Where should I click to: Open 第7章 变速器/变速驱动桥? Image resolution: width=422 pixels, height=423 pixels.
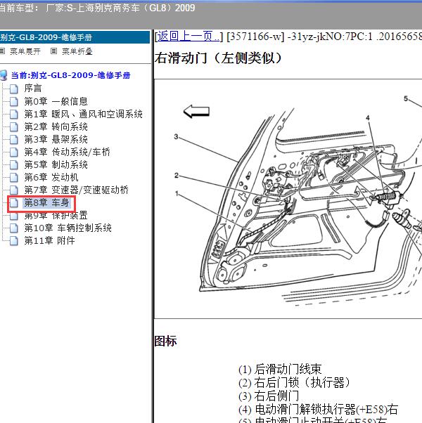pyautogui.click(x=77, y=190)
